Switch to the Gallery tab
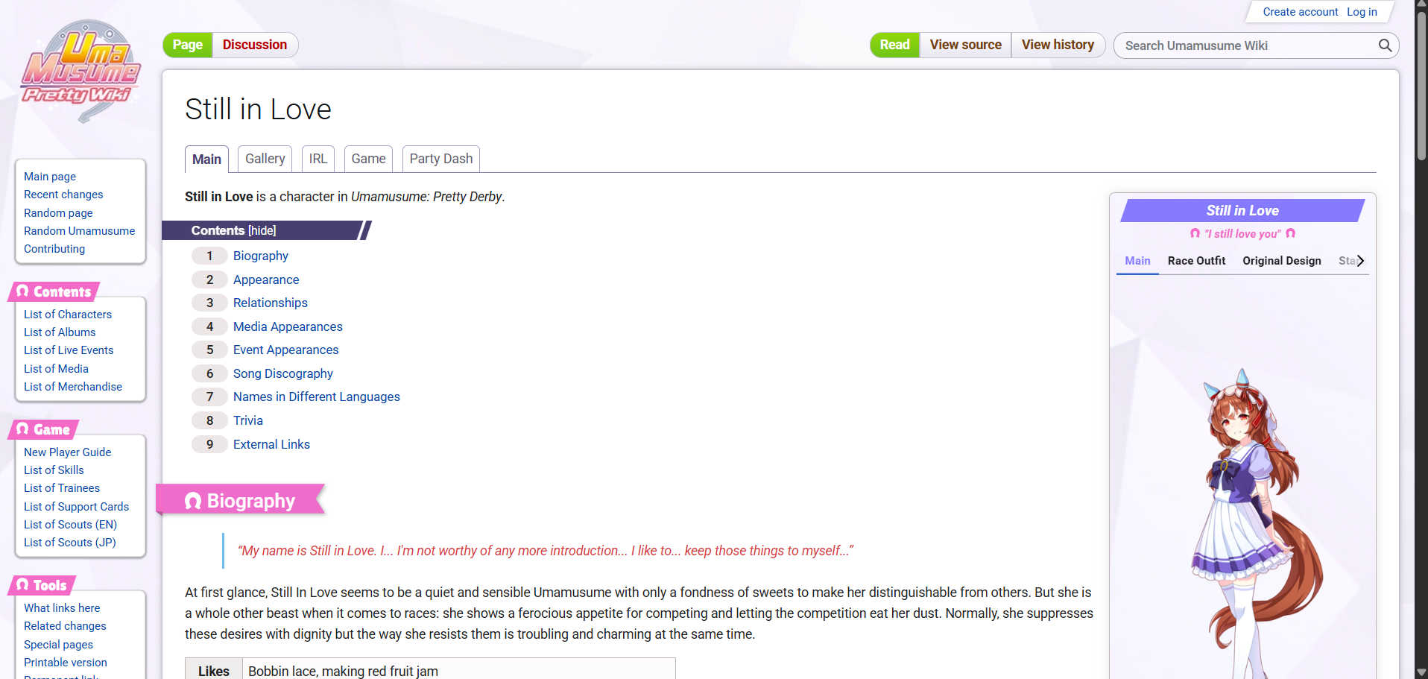This screenshot has width=1428, height=679. (x=265, y=159)
